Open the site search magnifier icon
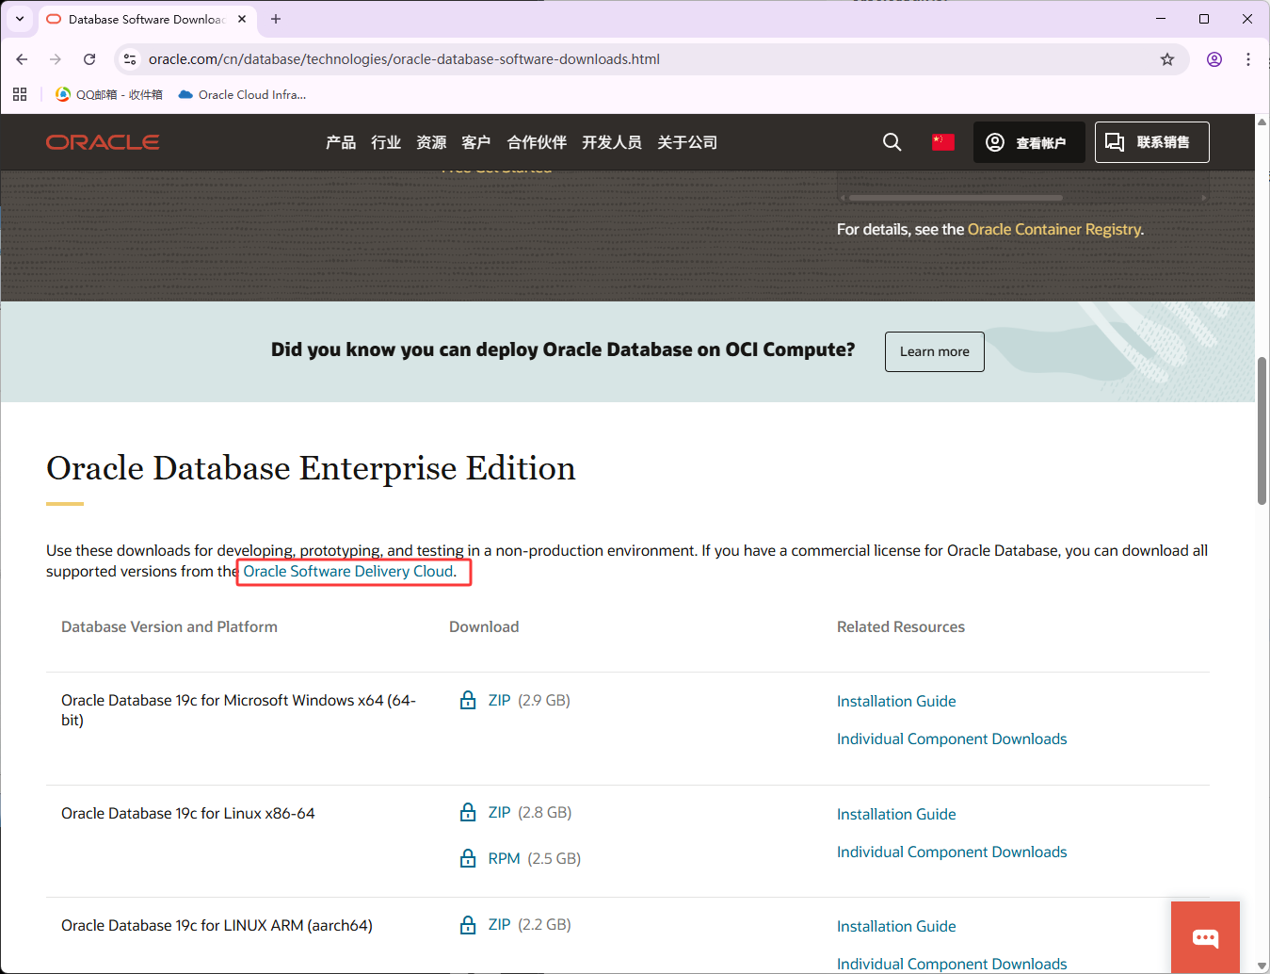This screenshot has height=974, width=1270. [892, 142]
